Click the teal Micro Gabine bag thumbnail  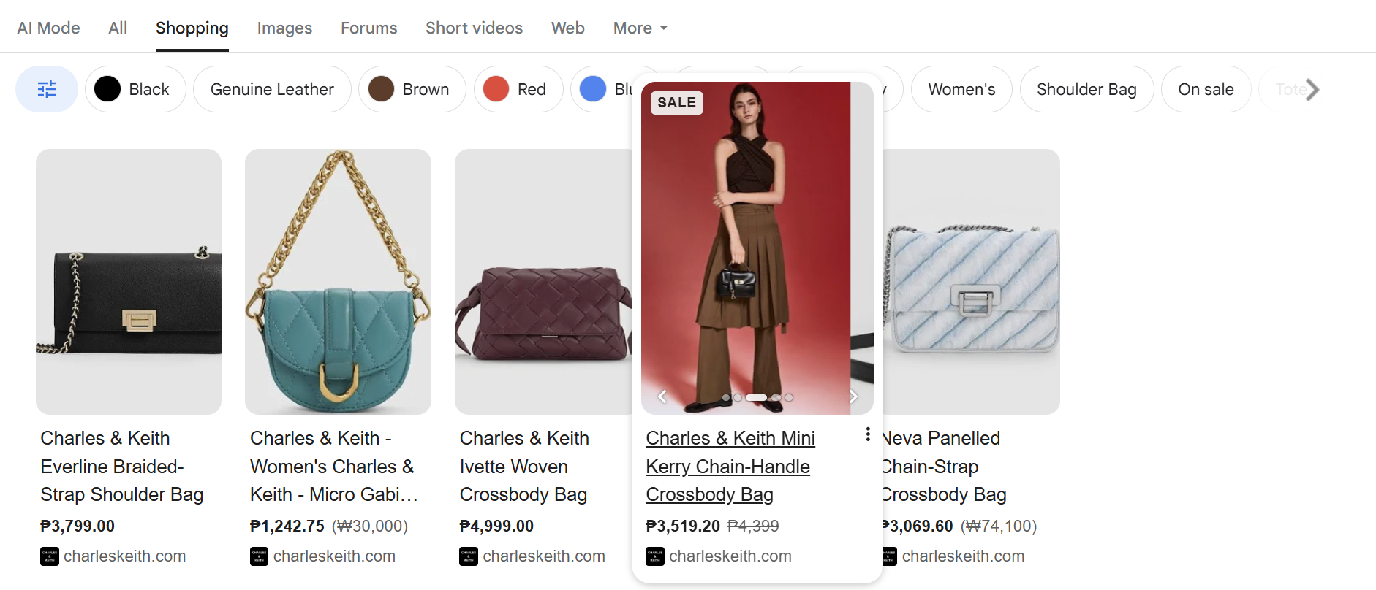[338, 282]
